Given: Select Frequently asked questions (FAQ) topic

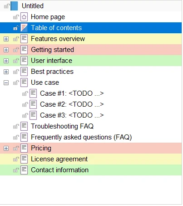Looking at the screenshot, I should point(81,137).
